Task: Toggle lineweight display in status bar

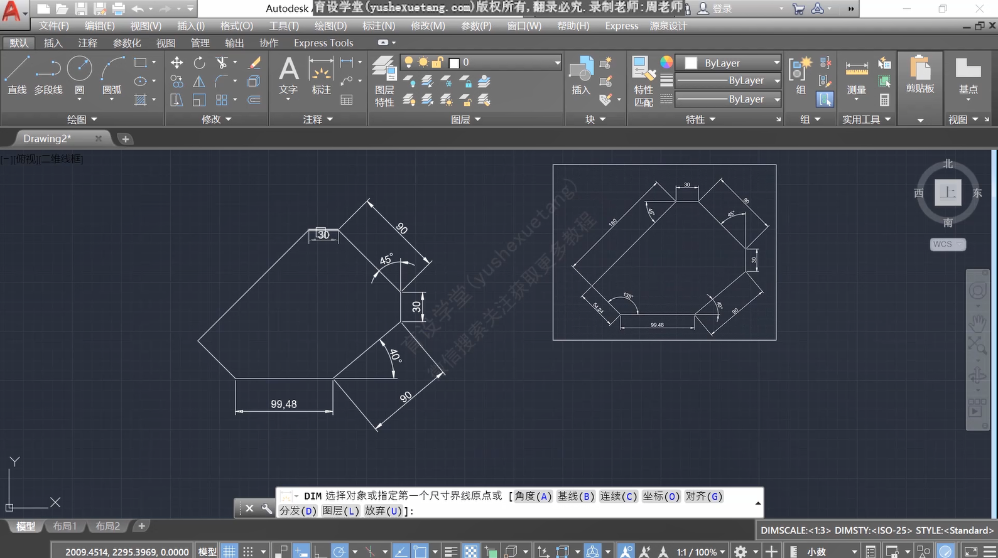Action: tap(450, 551)
